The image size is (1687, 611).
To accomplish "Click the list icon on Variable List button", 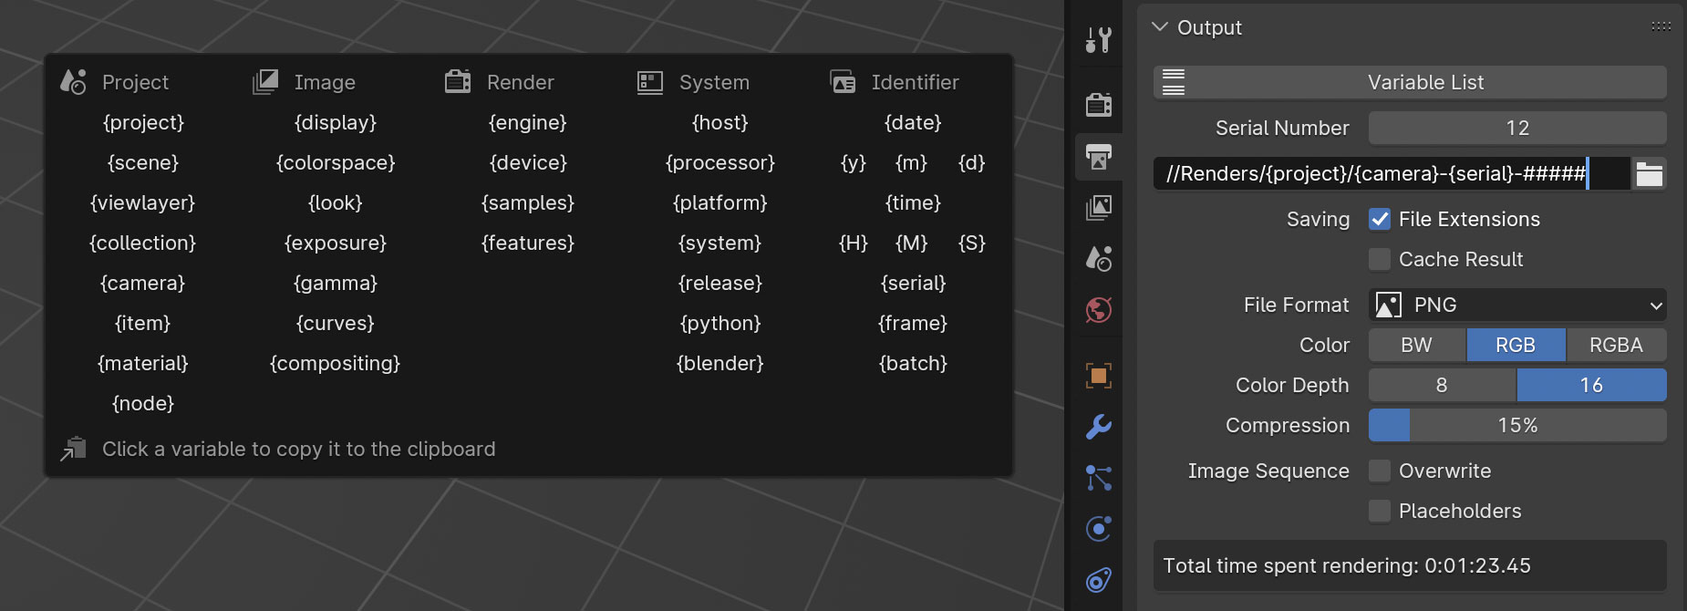I will (x=1174, y=82).
